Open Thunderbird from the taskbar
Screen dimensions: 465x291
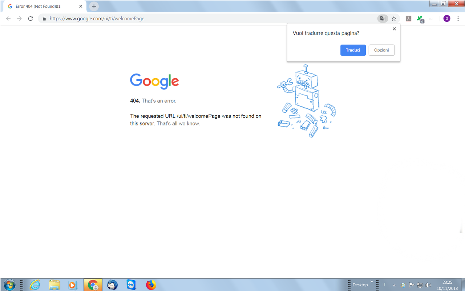[x=113, y=285]
